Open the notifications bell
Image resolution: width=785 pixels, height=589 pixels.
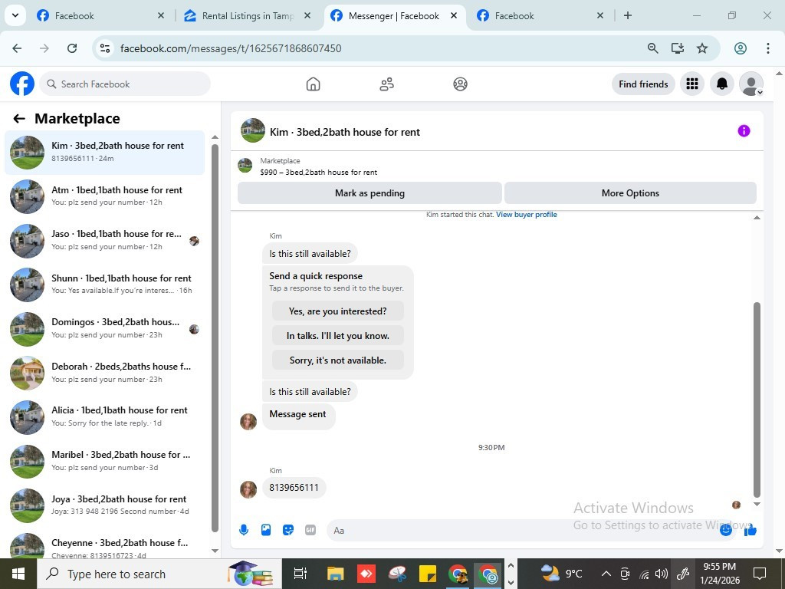point(722,84)
